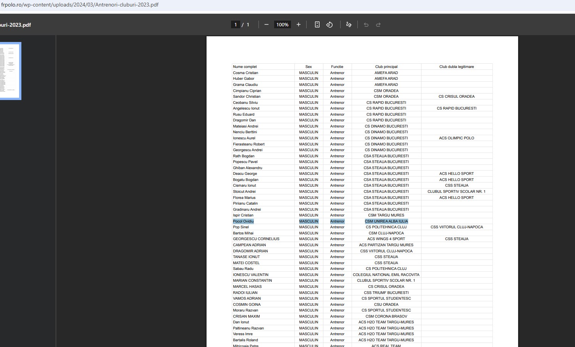The height and width of the screenshot is (347, 575).
Task: Rotate the PDF counterclockwise
Action: pyautogui.click(x=329, y=25)
